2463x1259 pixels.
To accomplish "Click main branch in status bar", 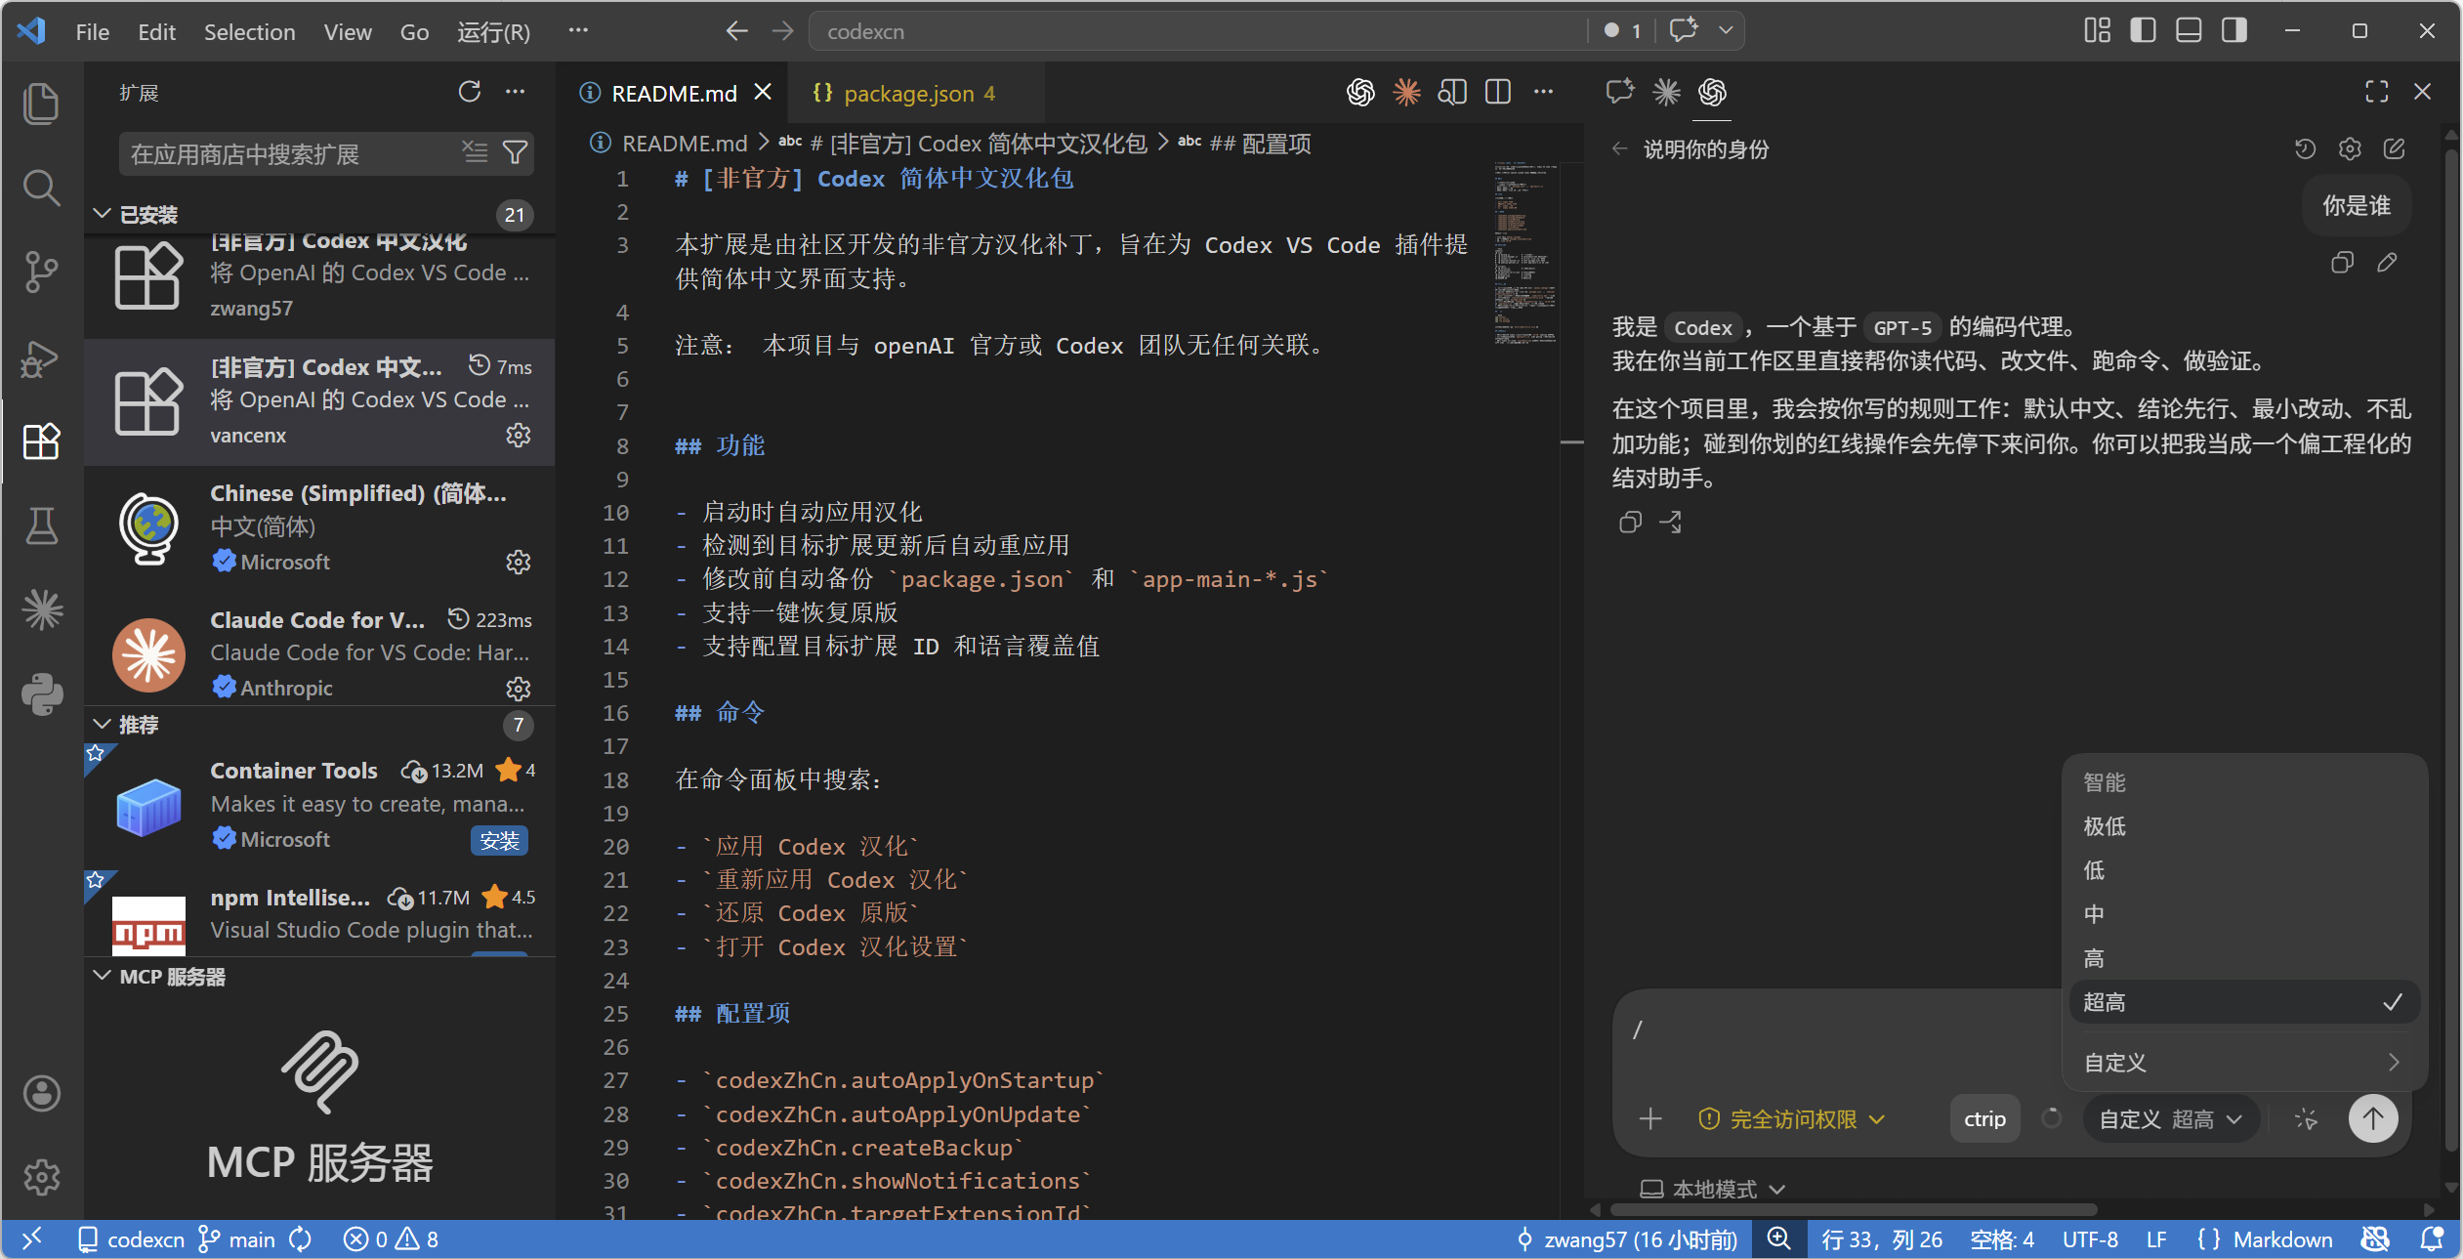I will click(x=237, y=1239).
